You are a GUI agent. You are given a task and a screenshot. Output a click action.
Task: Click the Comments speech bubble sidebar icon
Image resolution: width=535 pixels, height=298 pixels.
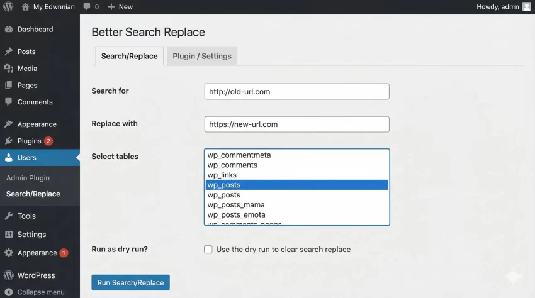(x=9, y=102)
